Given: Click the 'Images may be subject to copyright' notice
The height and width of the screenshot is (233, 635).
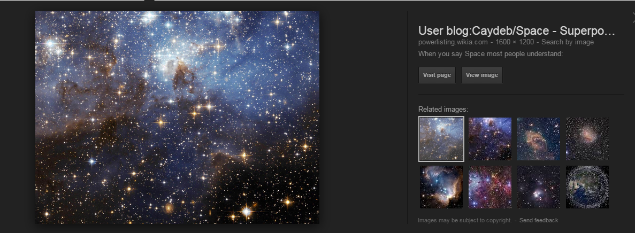Looking at the screenshot, I should (x=465, y=221).
